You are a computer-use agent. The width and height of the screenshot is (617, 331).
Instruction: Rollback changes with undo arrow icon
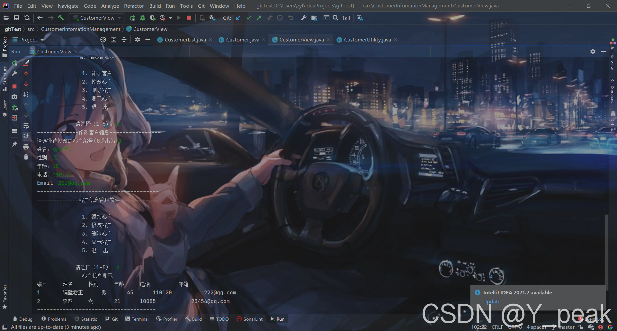click(x=291, y=18)
